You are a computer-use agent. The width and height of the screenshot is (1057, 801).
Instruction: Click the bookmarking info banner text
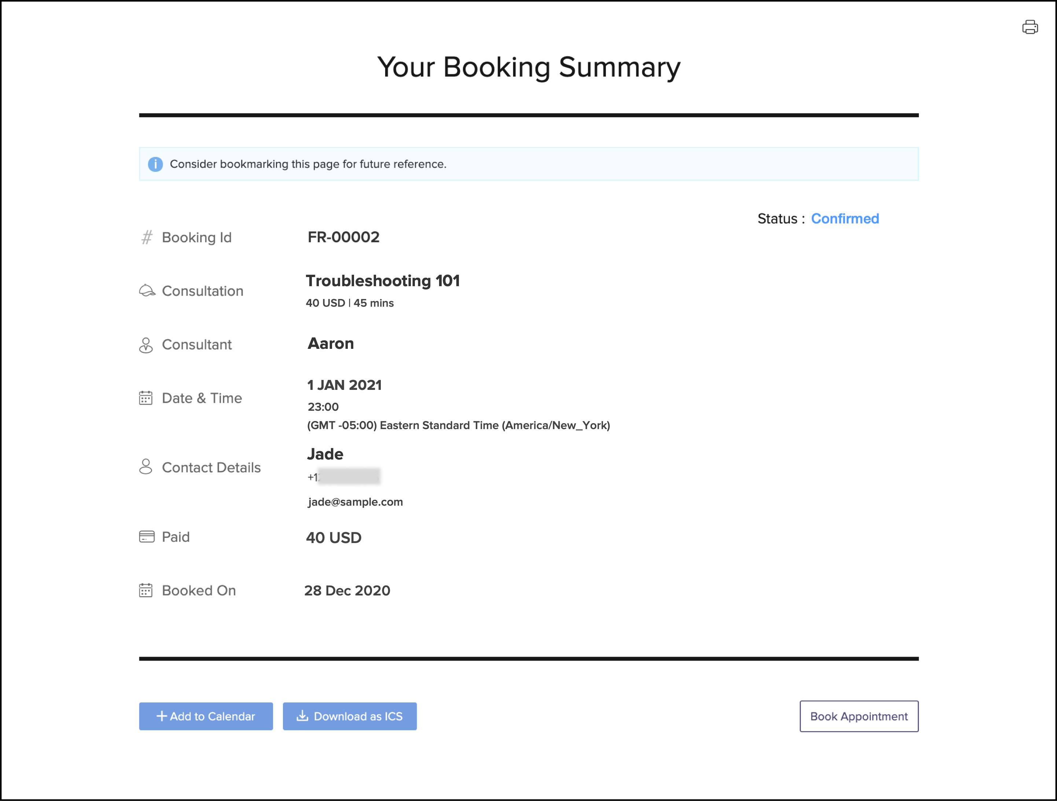click(x=308, y=164)
